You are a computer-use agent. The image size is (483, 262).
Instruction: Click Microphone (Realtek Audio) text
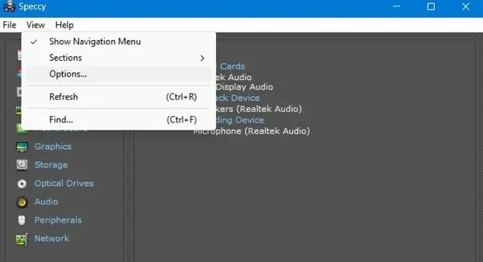coord(252,131)
